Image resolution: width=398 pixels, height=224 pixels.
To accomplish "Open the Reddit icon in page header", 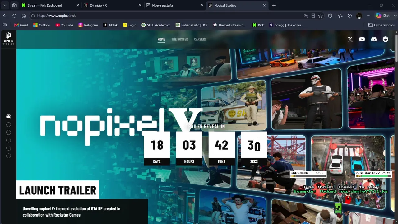I will click(386, 39).
